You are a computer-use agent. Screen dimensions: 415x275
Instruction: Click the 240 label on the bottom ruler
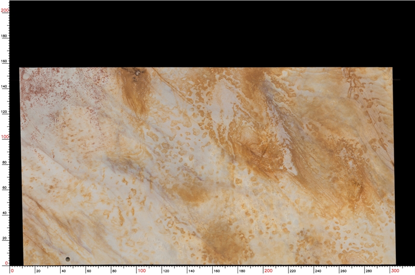[x=318, y=271]
